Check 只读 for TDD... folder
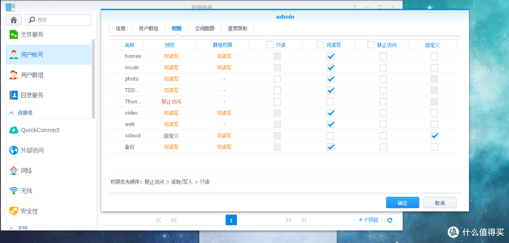 click(277, 90)
